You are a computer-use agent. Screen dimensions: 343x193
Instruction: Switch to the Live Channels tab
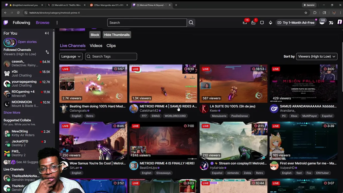(73, 46)
